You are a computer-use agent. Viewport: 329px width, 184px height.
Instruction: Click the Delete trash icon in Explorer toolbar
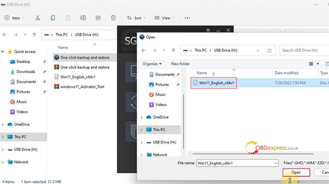(x=113, y=18)
